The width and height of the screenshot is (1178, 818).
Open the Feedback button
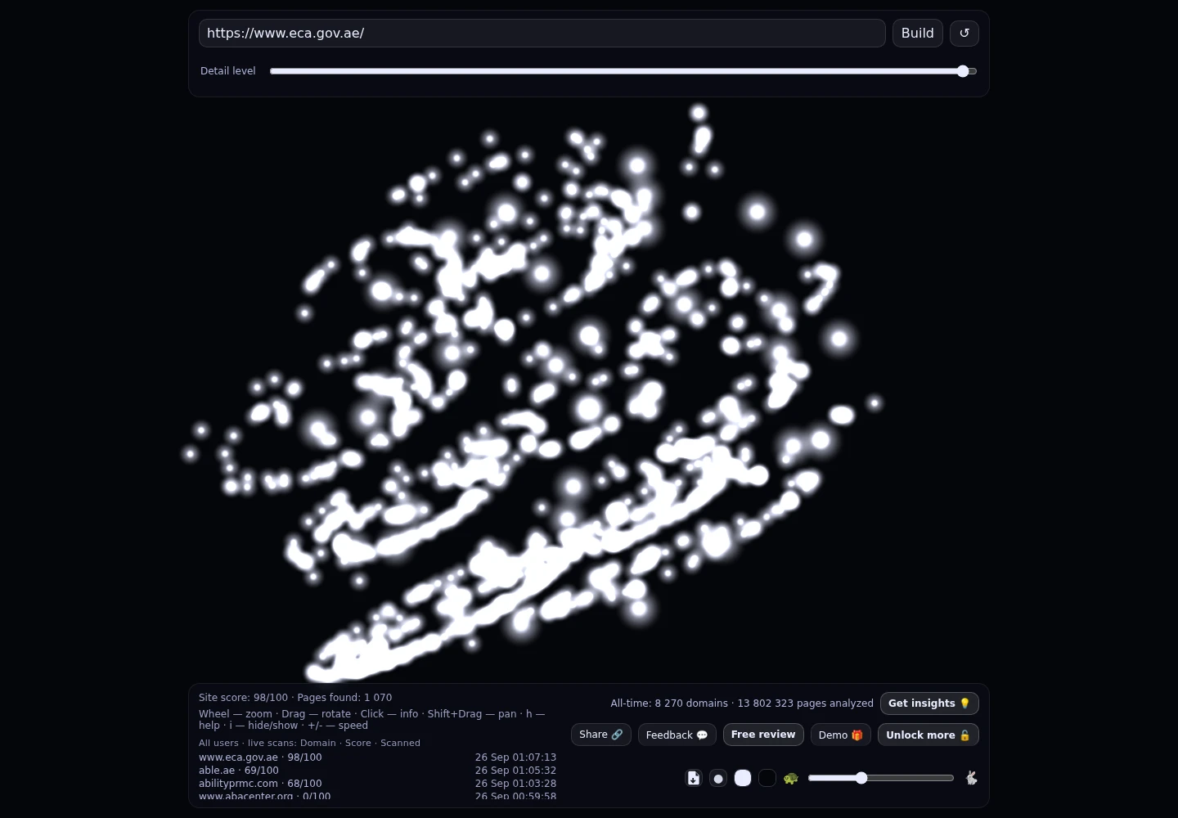pyautogui.click(x=677, y=735)
